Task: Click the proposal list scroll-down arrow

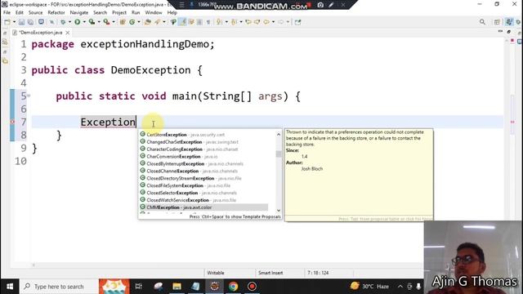Action: (x=279, y=211)
